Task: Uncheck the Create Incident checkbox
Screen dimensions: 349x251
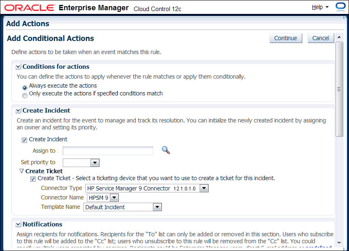Action: point(24,140)
